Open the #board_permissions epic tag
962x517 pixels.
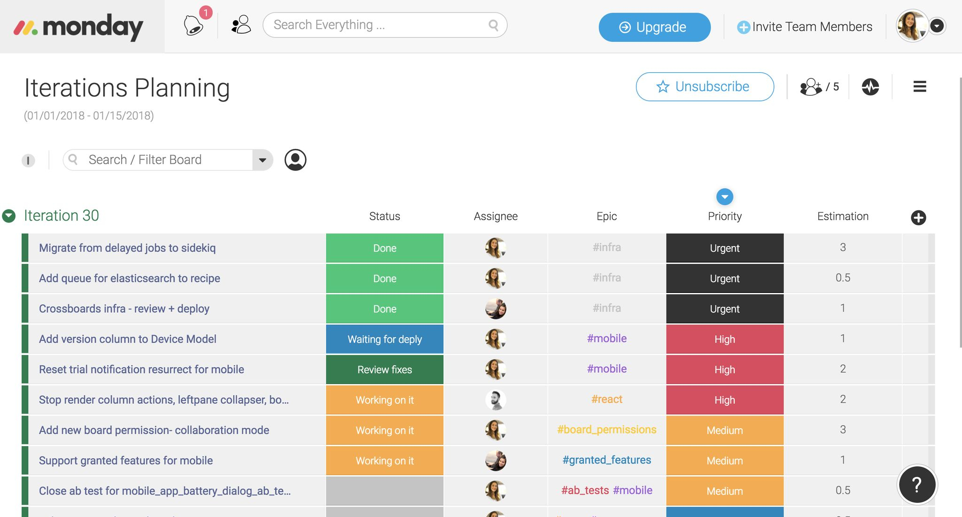pos(607,429)
